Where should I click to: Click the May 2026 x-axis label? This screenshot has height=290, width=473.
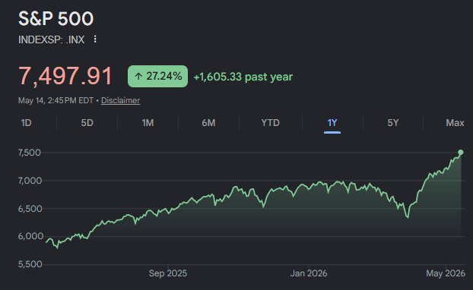[446, 273]
